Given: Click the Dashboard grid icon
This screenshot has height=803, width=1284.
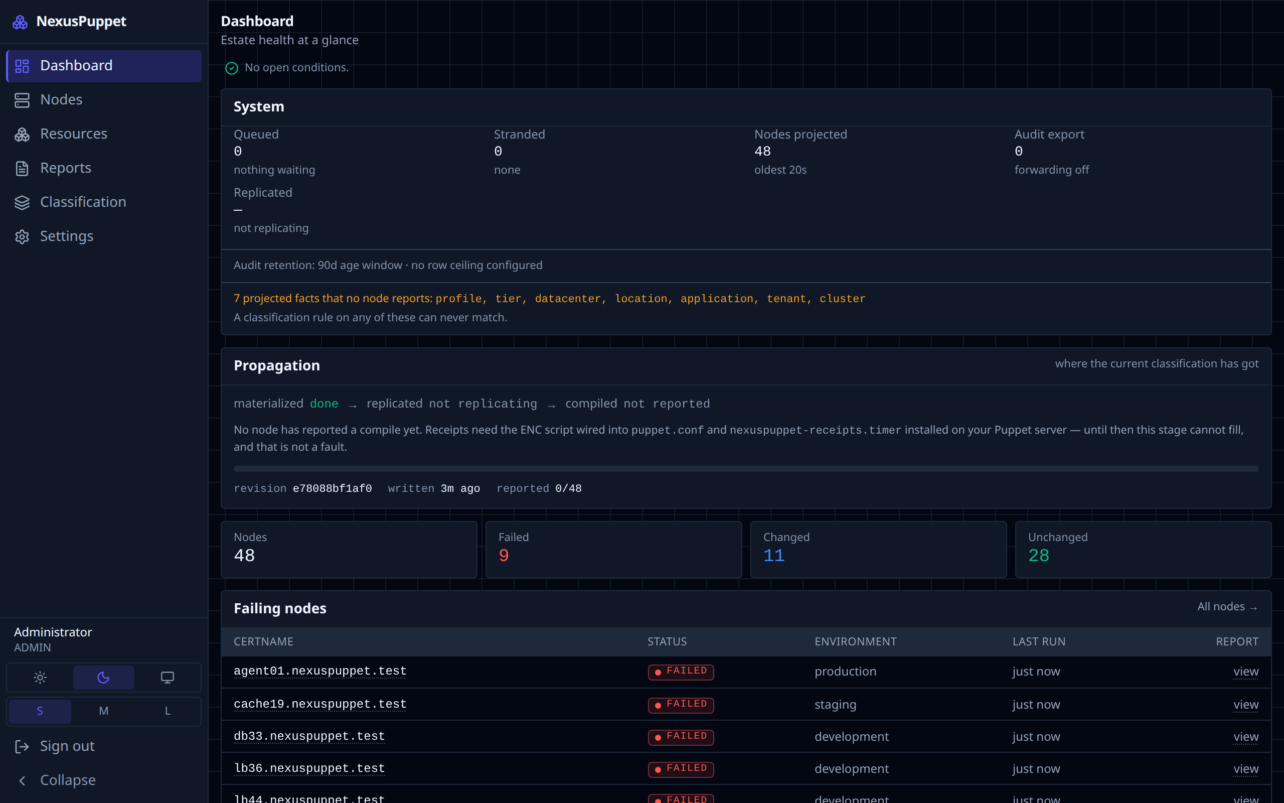Looking at the screenshot, I should 22,66.
